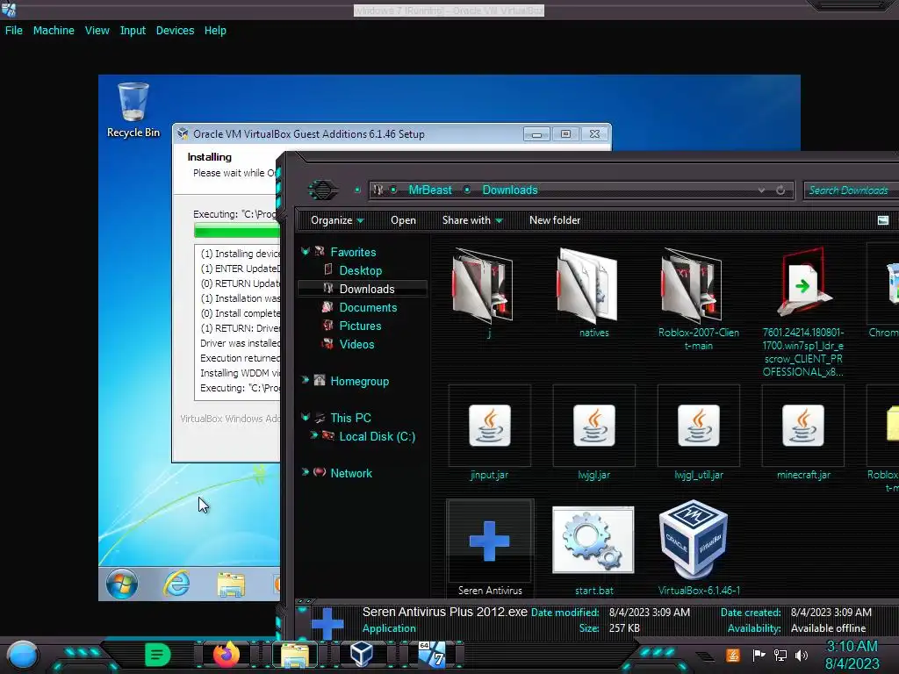Expand the Network tree node
899x674 pixels.
(x=305, y=472)
